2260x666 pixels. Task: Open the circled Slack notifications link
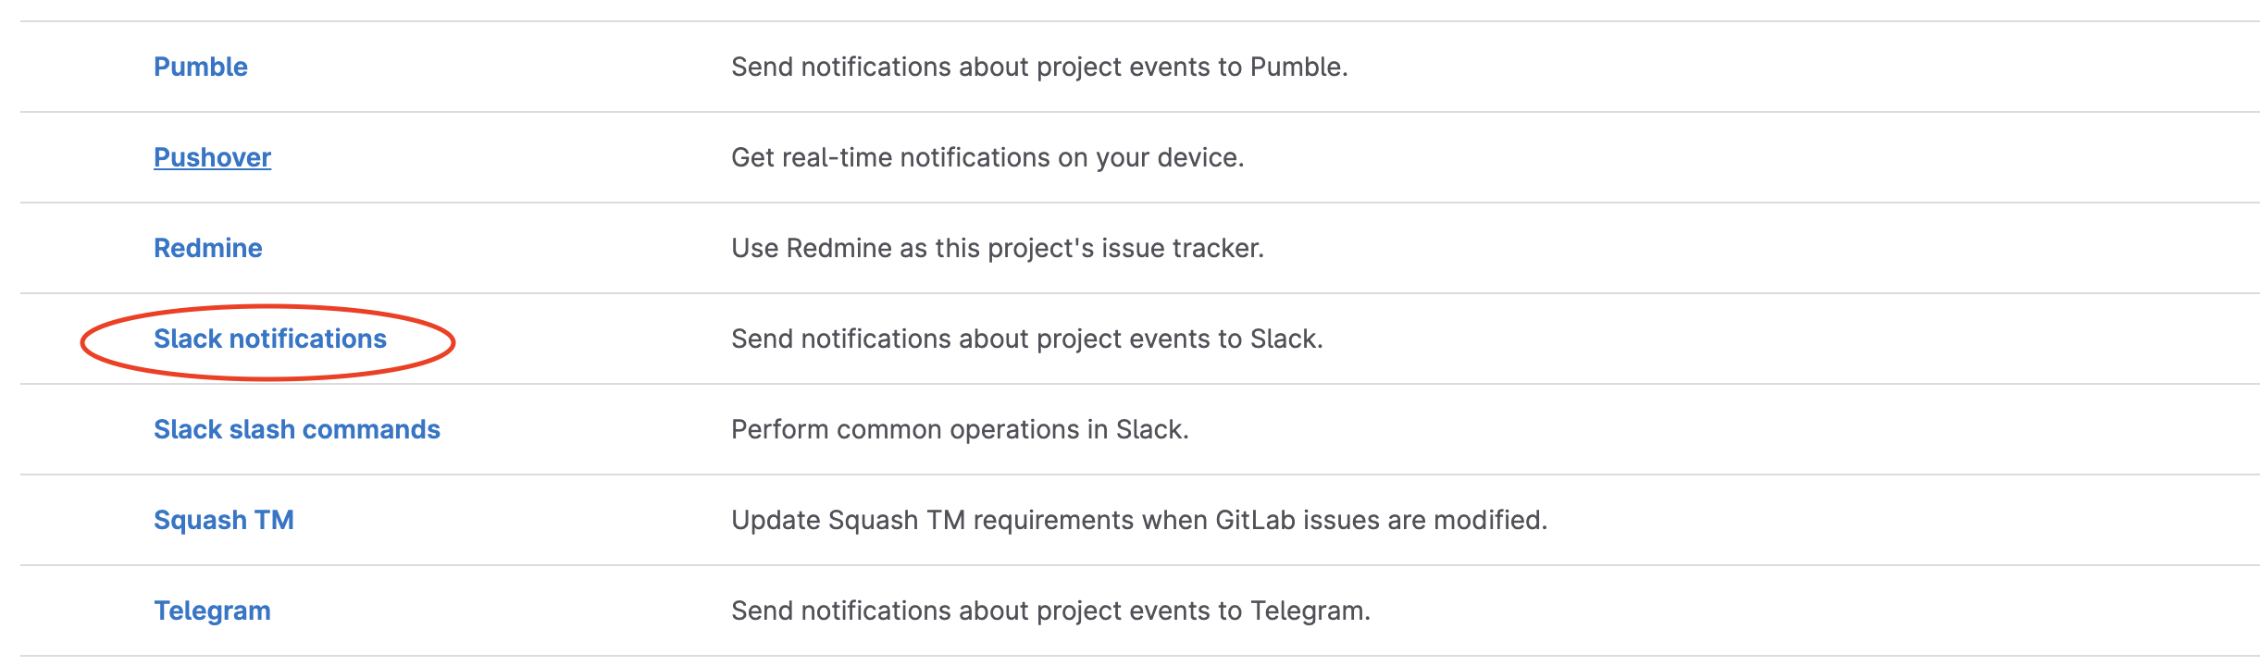pyautogui.click(x=270, y=339)
